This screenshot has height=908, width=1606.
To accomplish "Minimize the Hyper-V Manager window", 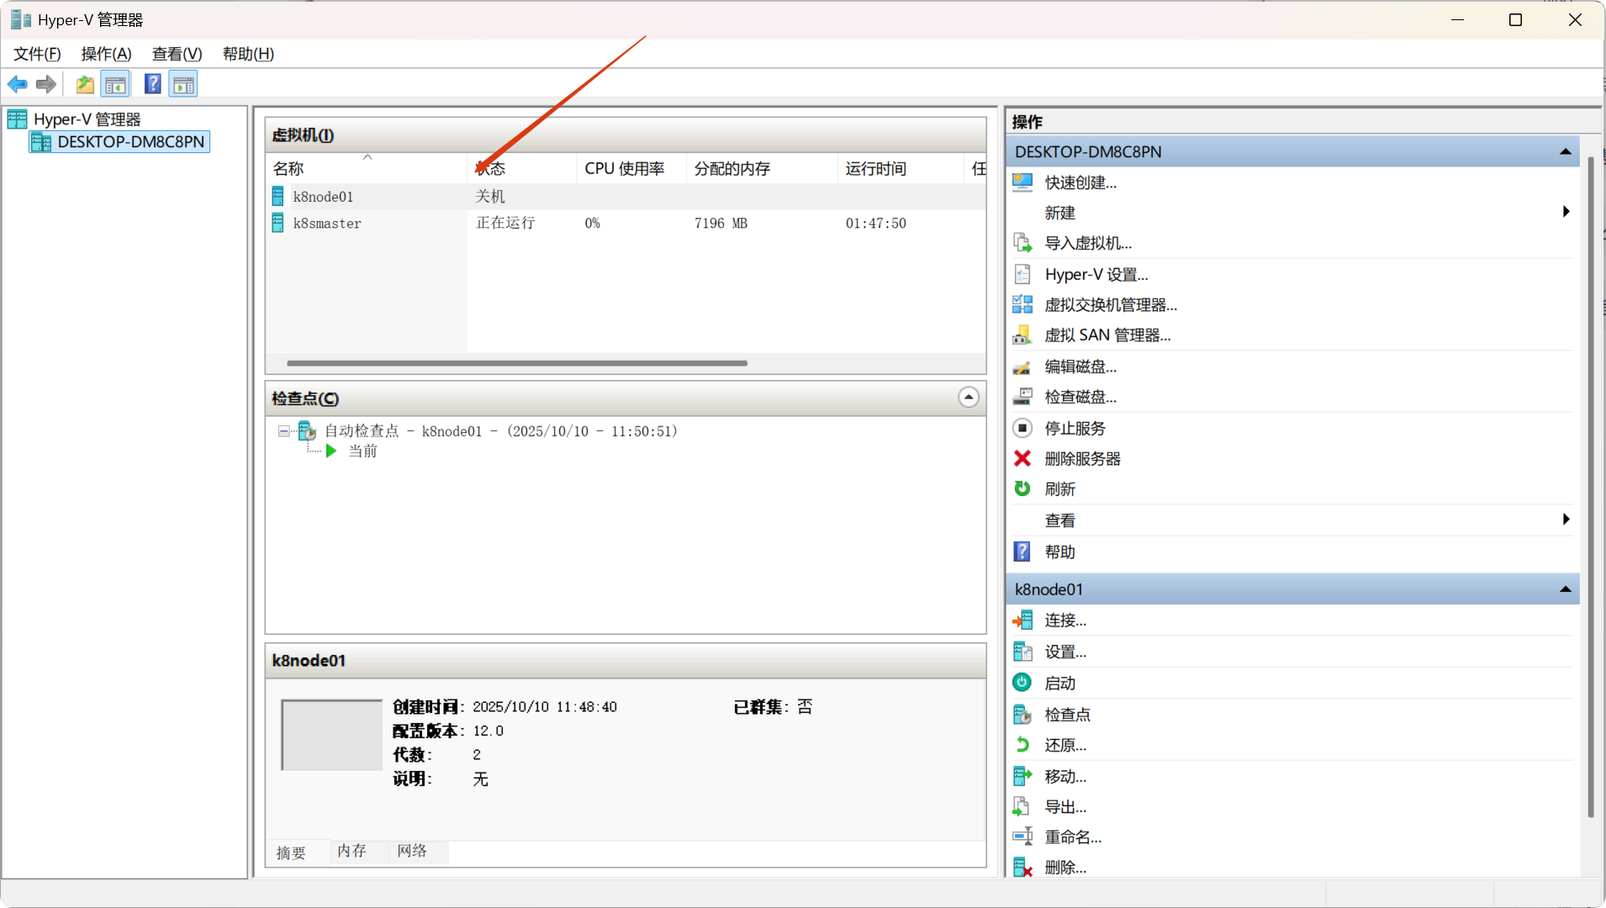I will (1457, 19).
